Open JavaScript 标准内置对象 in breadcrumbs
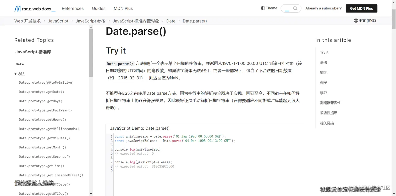 pos(136,21)
